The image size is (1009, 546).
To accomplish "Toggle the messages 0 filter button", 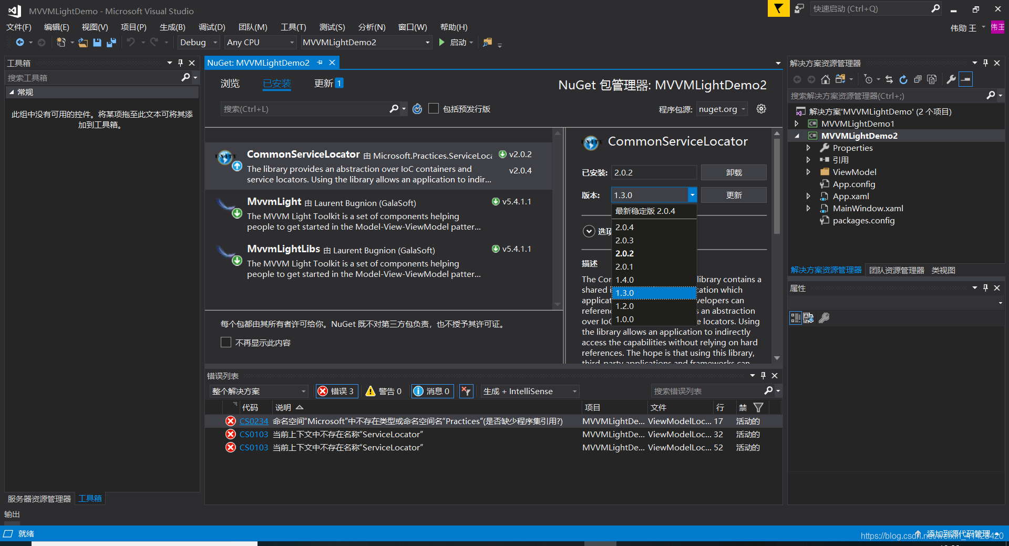I will point(432,391).
